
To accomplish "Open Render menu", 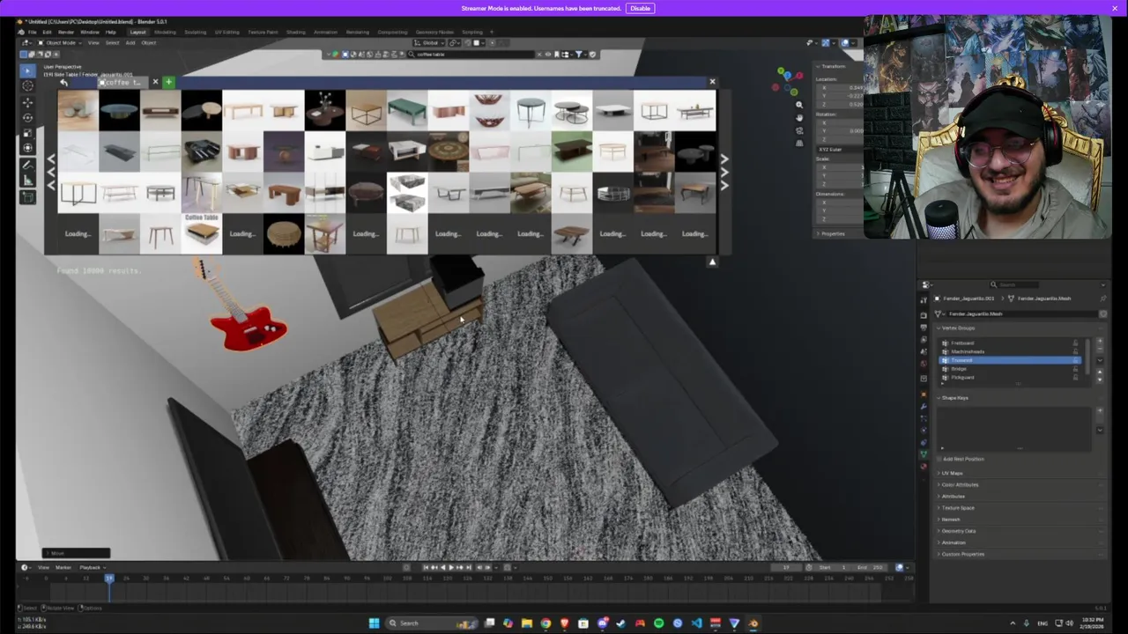I will coord(66,32).
